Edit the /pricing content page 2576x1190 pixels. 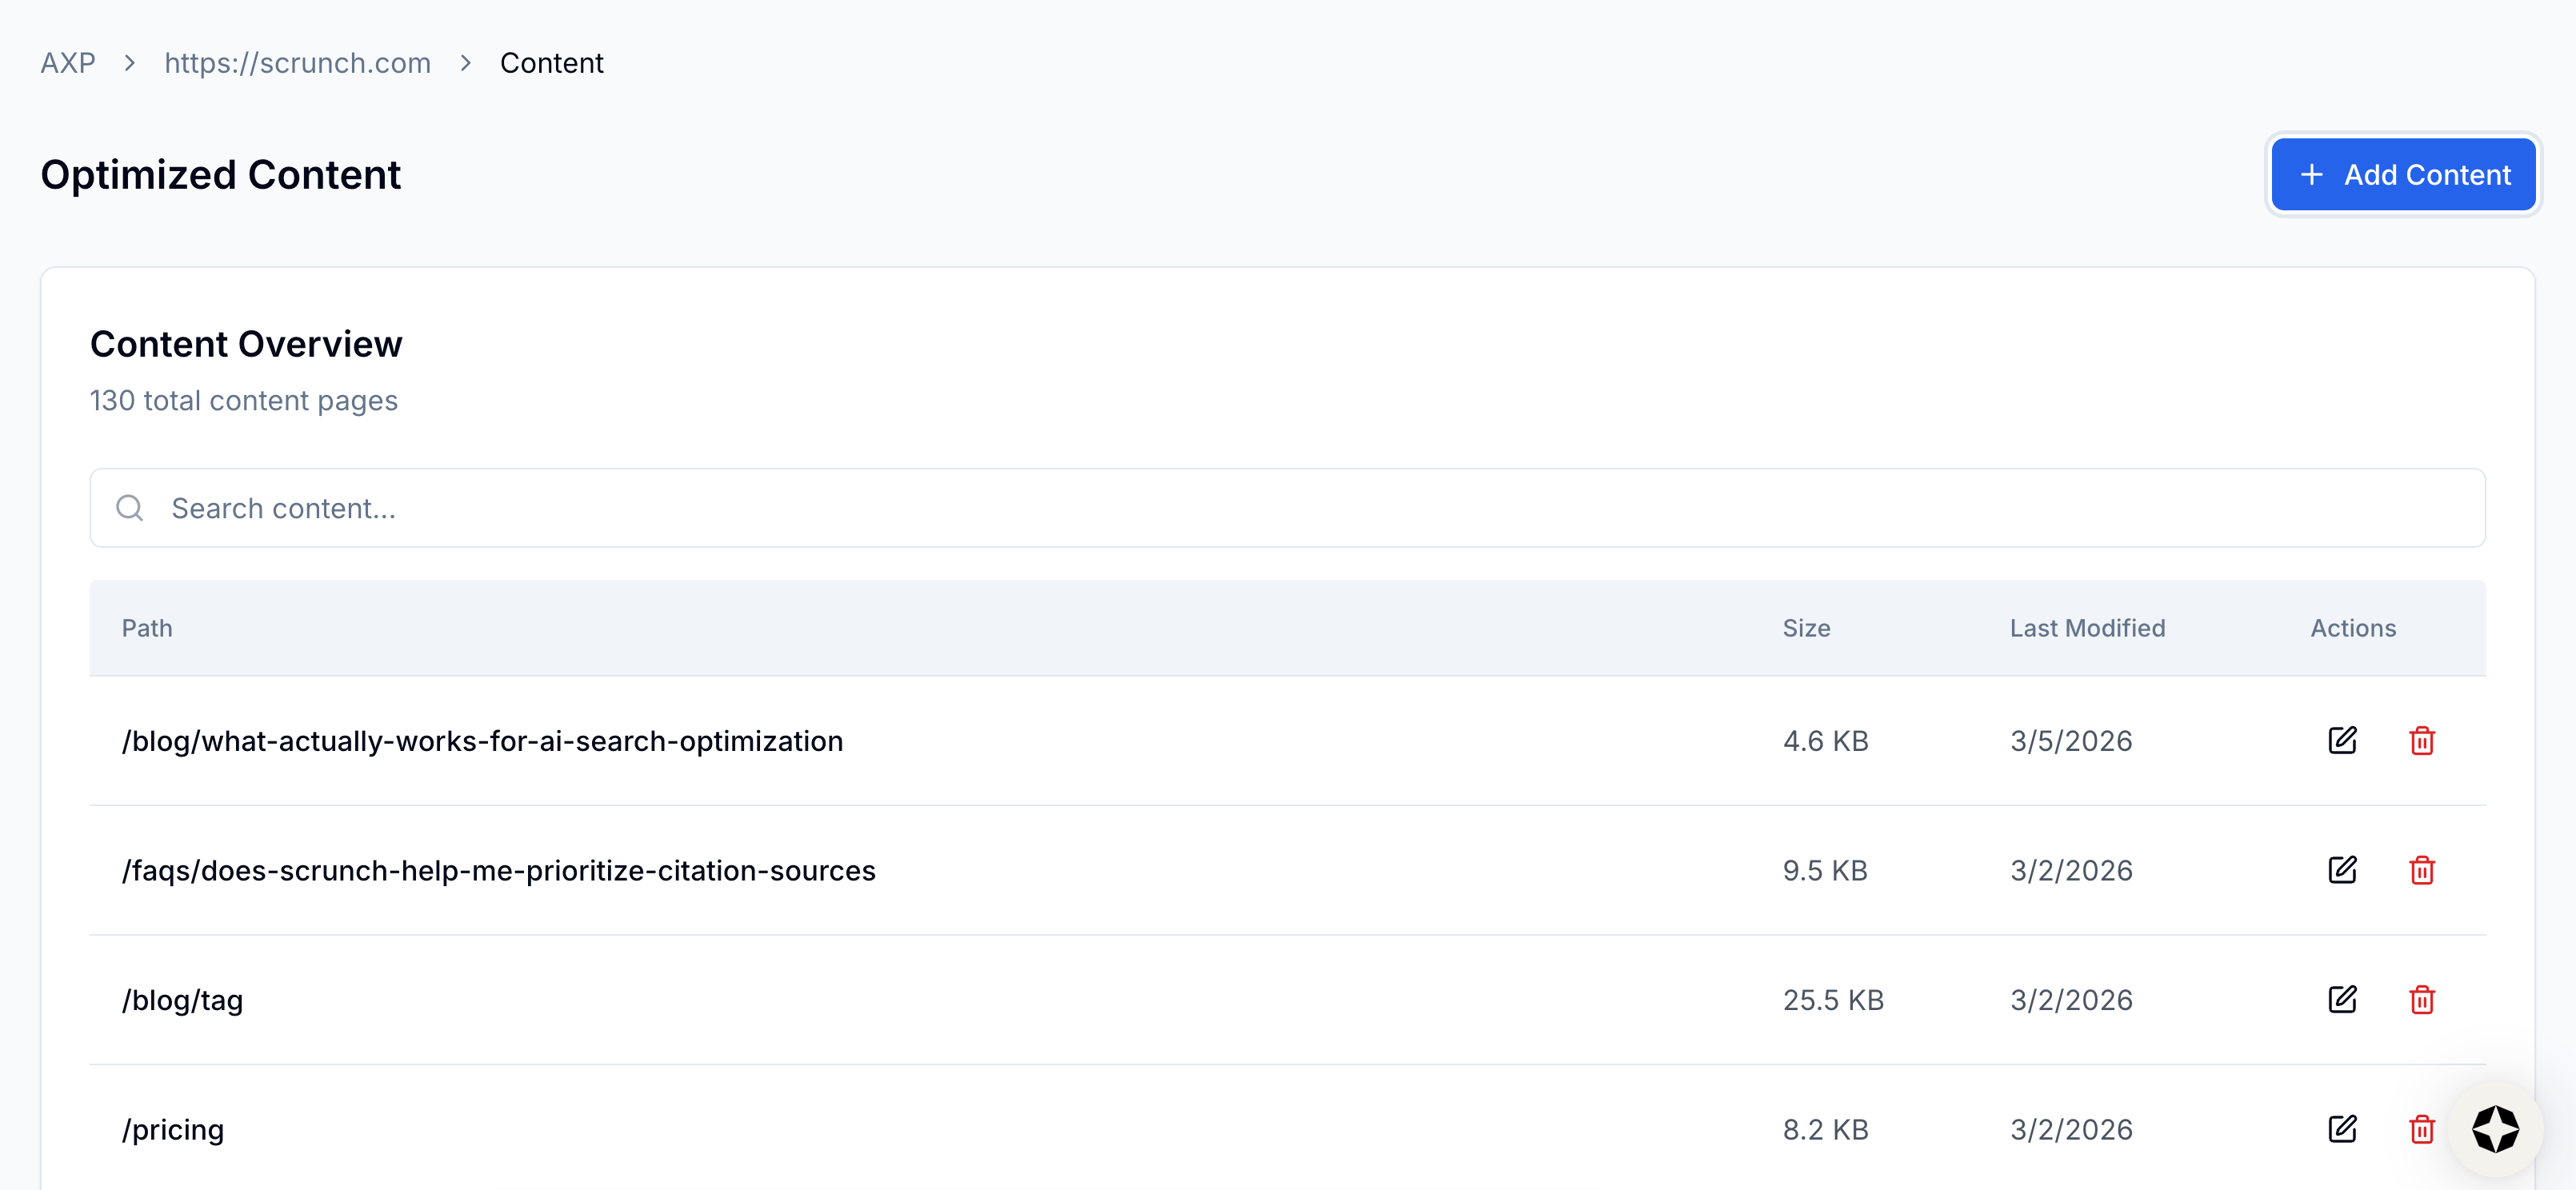click(2342, 1129)
